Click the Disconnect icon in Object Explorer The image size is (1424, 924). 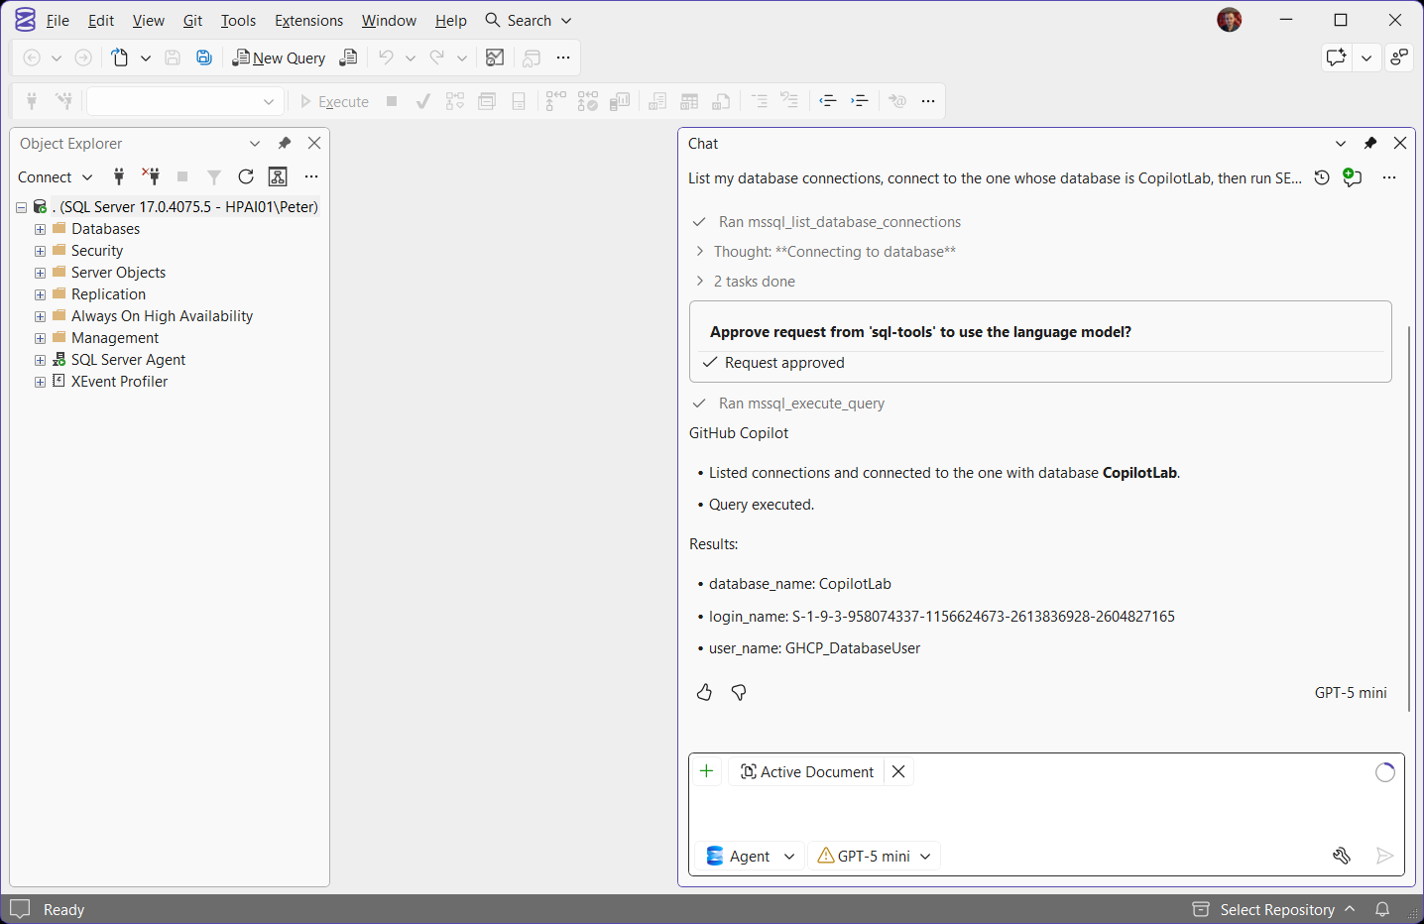click(151, 176)
